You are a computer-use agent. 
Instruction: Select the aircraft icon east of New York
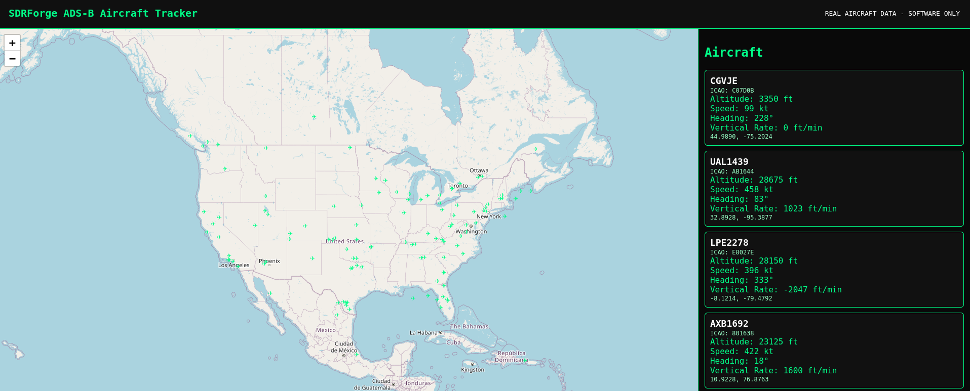[x=505, y=216]
